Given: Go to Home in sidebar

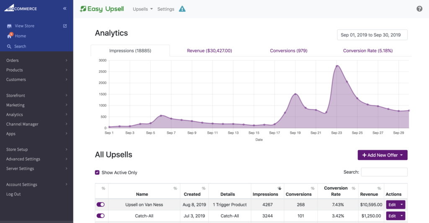Looking at the screenshot, I should [x=21, y=36].
